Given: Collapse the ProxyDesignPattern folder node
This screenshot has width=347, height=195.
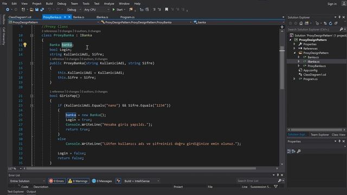Looking at the screenshot, I should click(294, 53).
